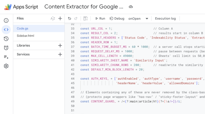
Task: Click MAX_CELL_LENGTH constant name
Action: pos(104,56)
